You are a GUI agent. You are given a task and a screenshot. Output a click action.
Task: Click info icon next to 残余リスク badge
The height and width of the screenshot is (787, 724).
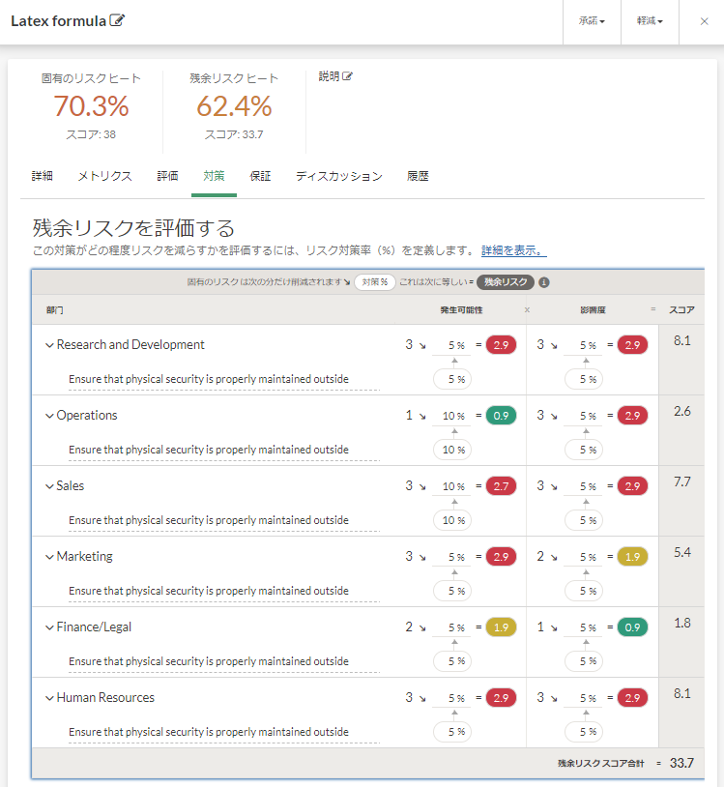(544, 282)
